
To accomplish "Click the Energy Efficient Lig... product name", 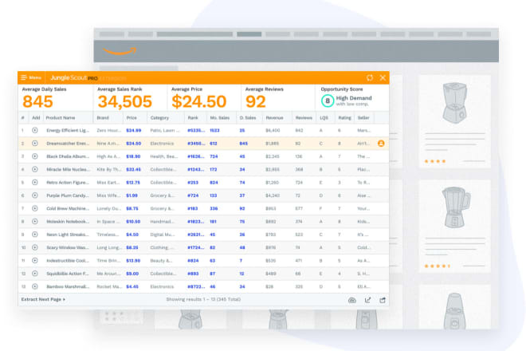I will (68, 130).
